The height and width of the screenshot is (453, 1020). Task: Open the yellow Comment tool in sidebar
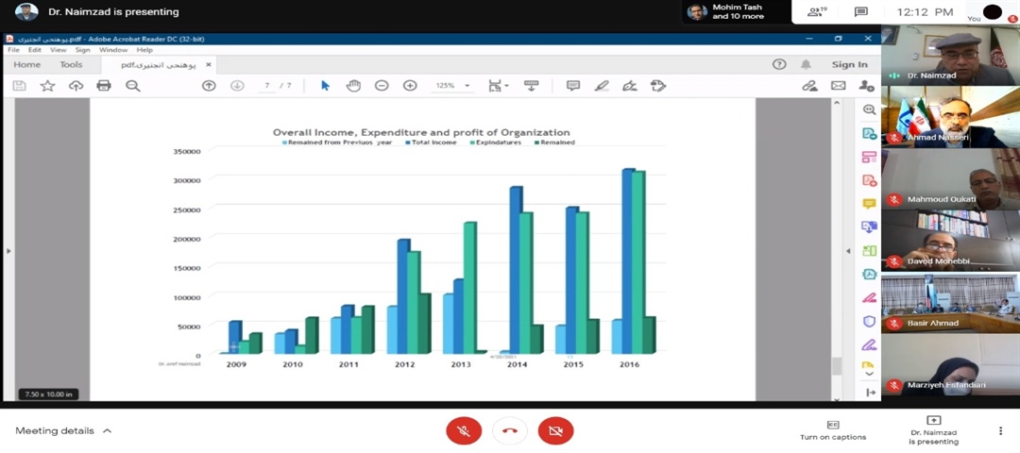click(x=869, y=204)
